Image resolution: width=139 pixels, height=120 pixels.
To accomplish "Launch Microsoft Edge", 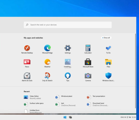I will 47,49.
